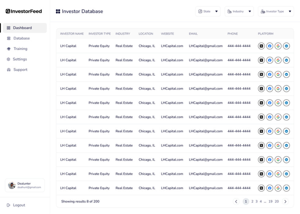The image size is (300, 214).
Task: Select page 3 in pagination
Action: 257,201
